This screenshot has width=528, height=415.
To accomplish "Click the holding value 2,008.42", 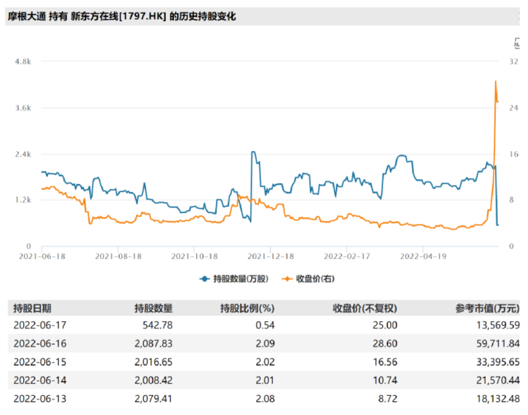I will coord(154,380).
